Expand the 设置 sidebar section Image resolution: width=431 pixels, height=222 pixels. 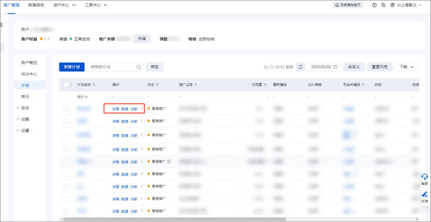pos(23,130)
